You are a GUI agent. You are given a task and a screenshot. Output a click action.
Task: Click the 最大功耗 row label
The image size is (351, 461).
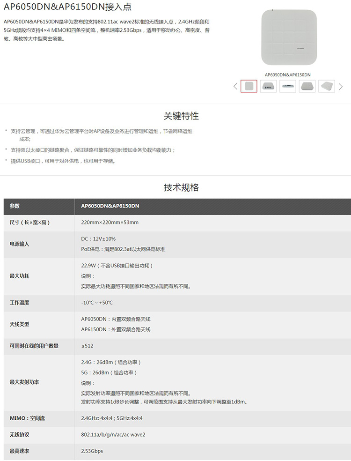tap(19, 276)
